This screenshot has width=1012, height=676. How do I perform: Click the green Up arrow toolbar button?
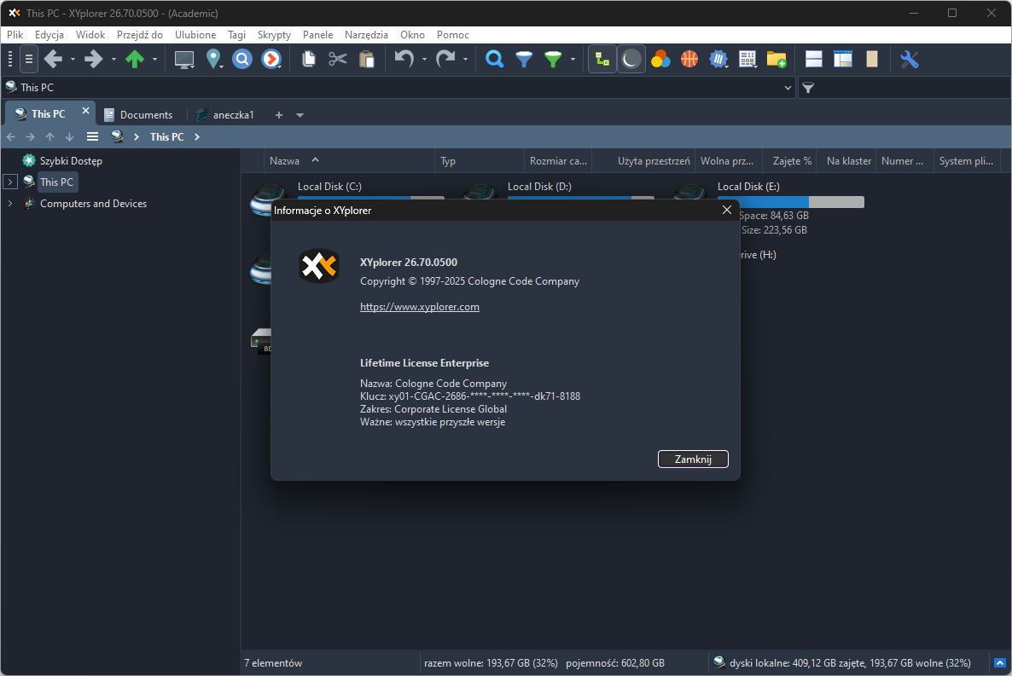[x=134, y=60]
